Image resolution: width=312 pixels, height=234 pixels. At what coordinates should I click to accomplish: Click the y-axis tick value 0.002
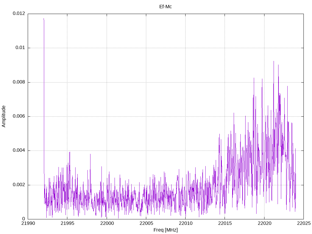[19, 185]
